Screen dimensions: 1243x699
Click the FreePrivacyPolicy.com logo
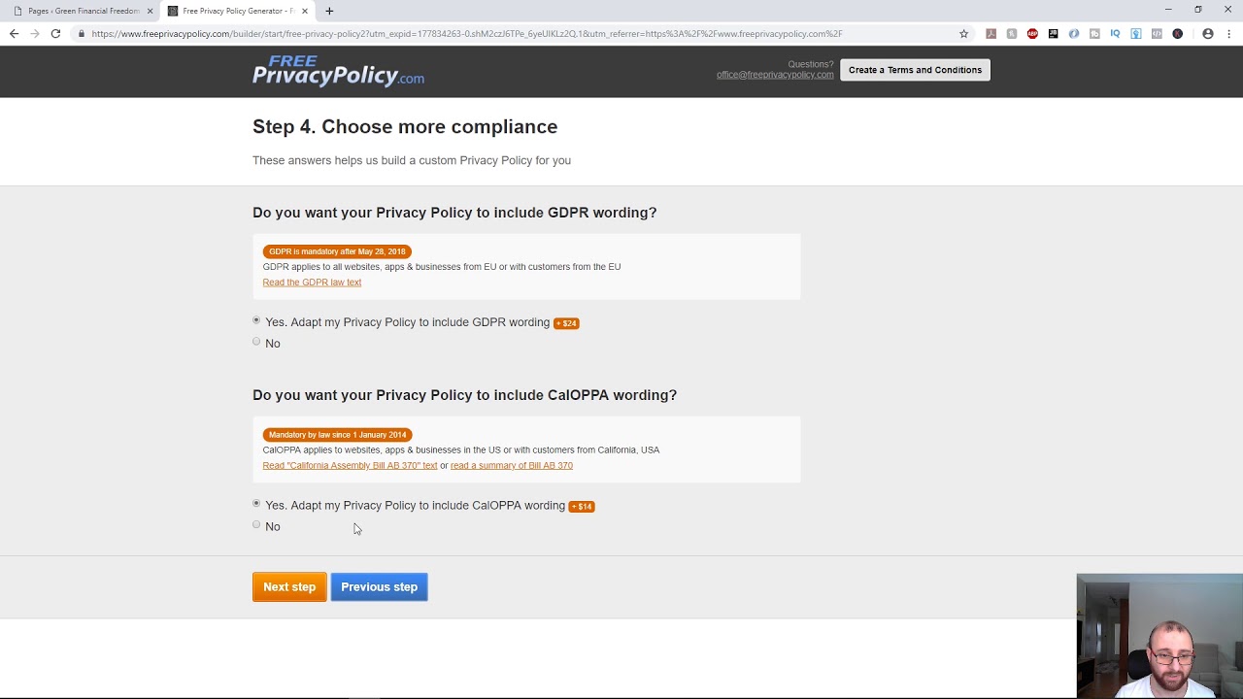coord(338,71)
